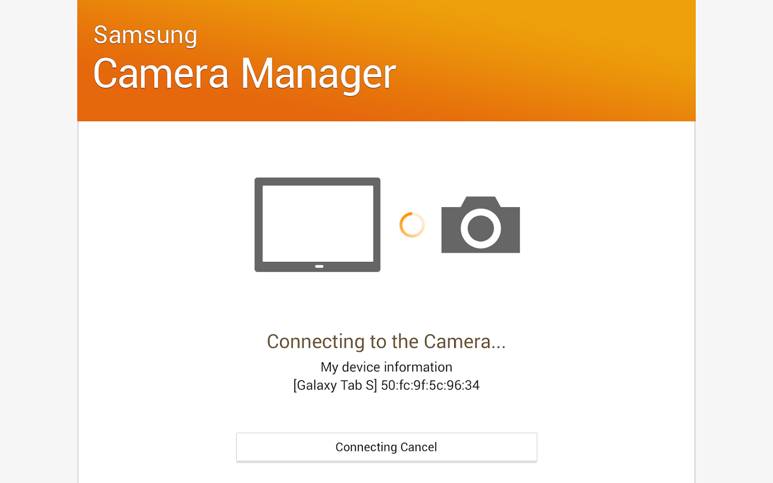Select the Connecting to the Camera... status text
Screen dimensions: 773x483
[x=386, y=341]
